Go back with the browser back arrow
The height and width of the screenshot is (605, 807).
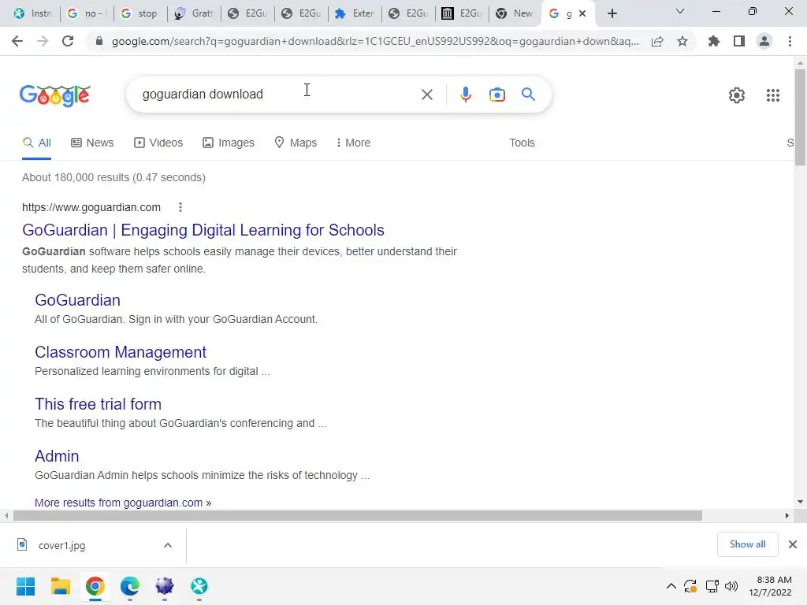tap(17, 41)
